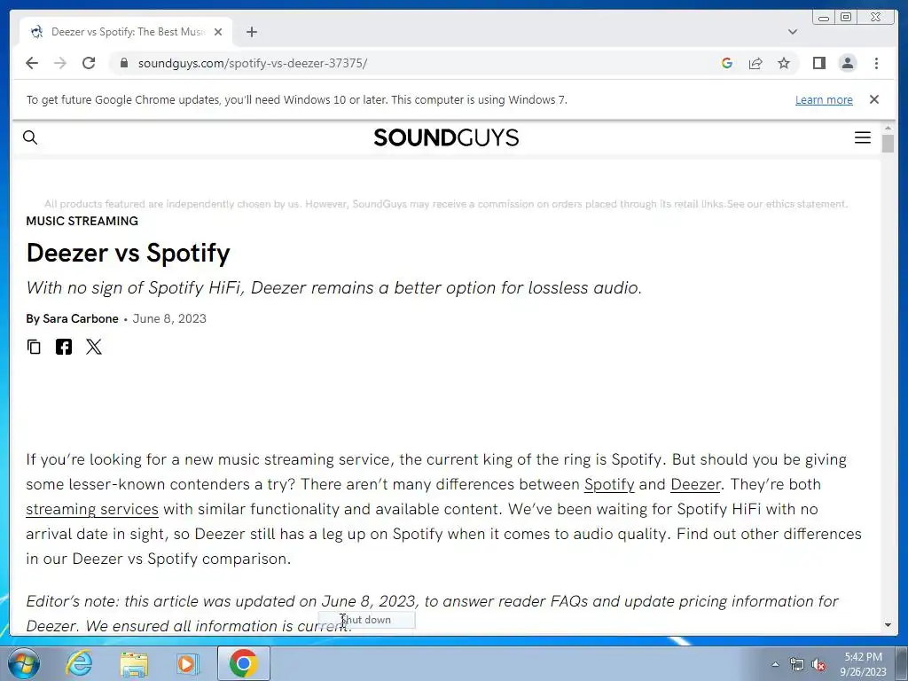Launch Internet Explorer from taskbar

[x=78, y=663]
